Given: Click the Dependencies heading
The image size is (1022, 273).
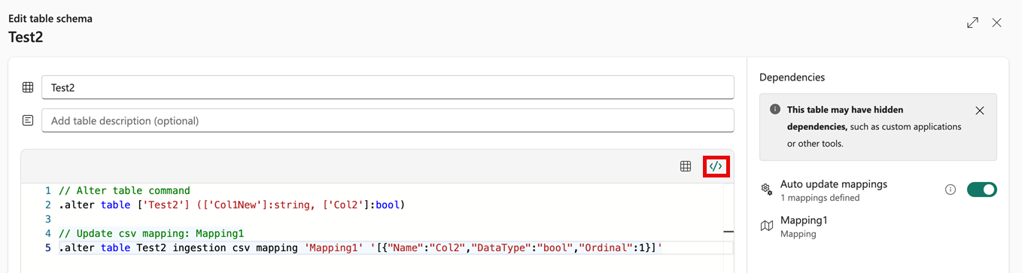Looking at the screenshot, I should coord(792,77).
